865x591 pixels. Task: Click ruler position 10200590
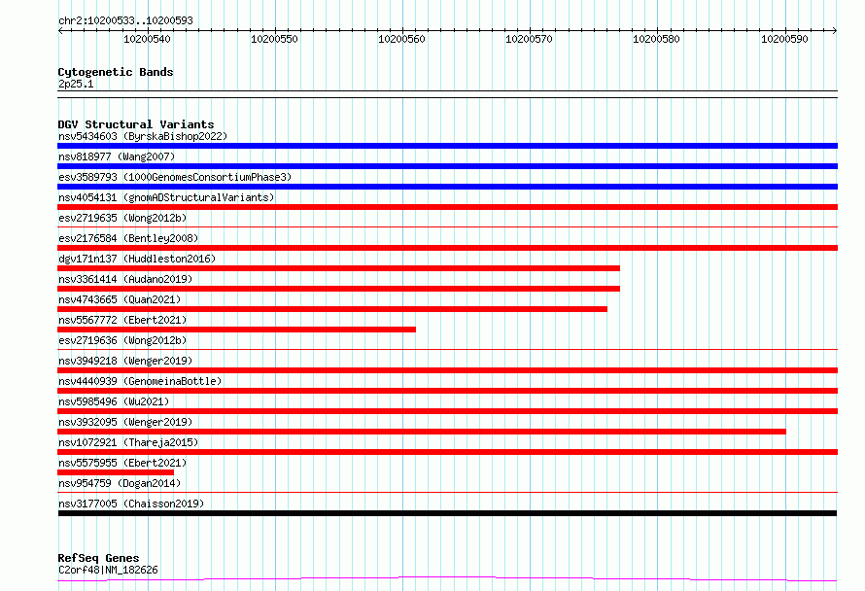tap(784, 39)
